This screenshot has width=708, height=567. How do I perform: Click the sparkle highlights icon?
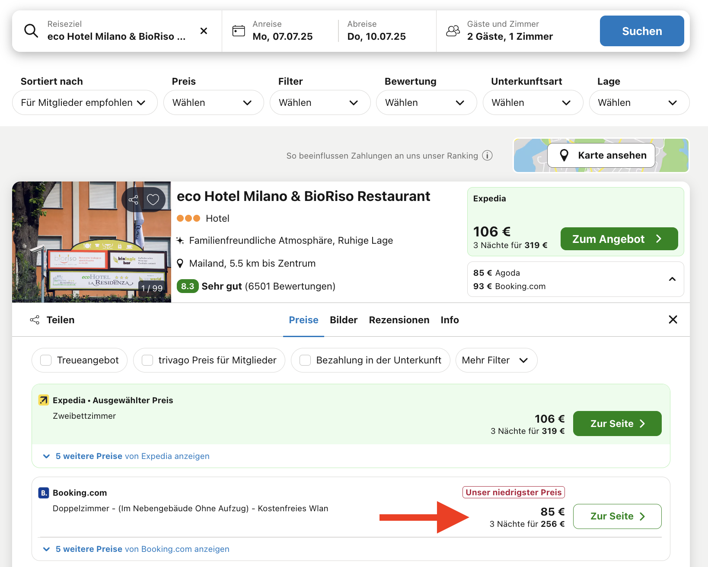[180, 240]
